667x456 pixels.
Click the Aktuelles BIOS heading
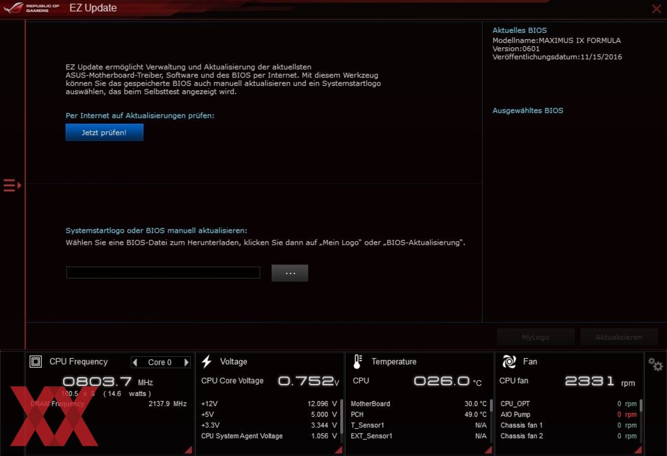click(519, 30)
